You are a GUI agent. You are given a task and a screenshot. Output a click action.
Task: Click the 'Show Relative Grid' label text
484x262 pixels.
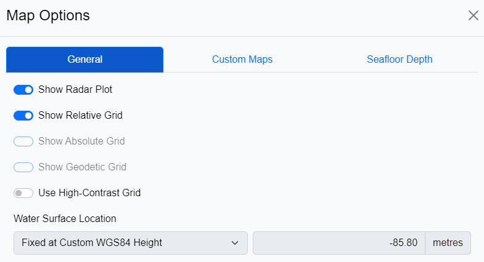click(80, 116)
